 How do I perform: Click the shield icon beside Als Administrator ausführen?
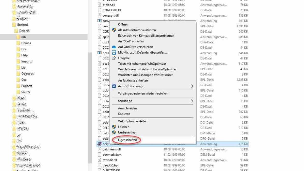114,30
